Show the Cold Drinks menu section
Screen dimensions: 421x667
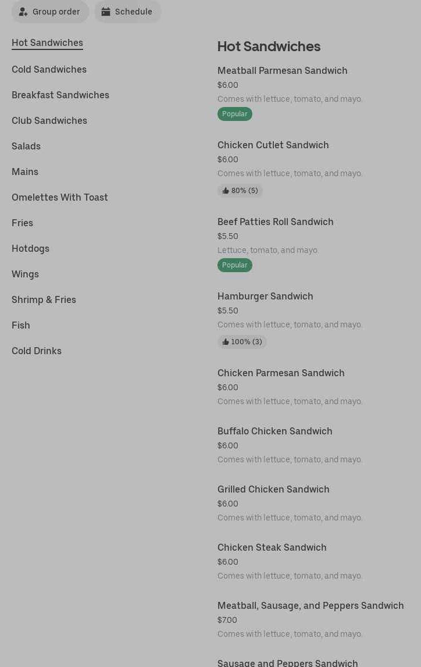(x=37, y=351)
